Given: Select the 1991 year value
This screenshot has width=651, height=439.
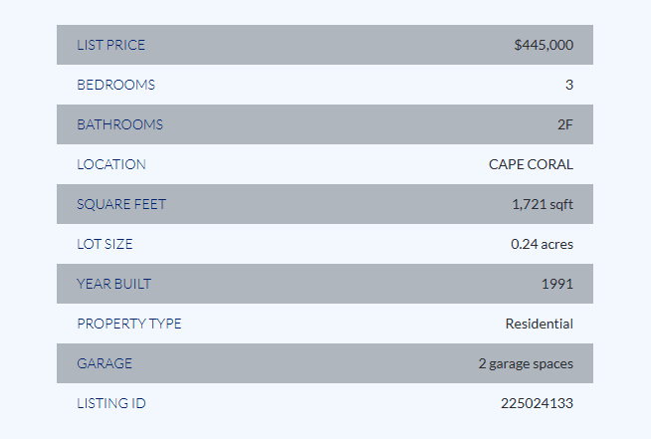Looking at the screenshot, I should pyautogui.click(x=557, y=284).
